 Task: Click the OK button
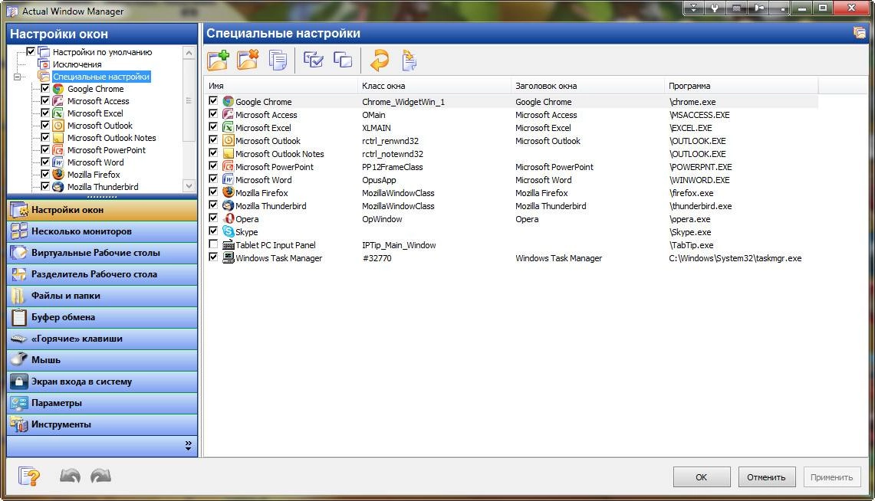click(702, 477)
